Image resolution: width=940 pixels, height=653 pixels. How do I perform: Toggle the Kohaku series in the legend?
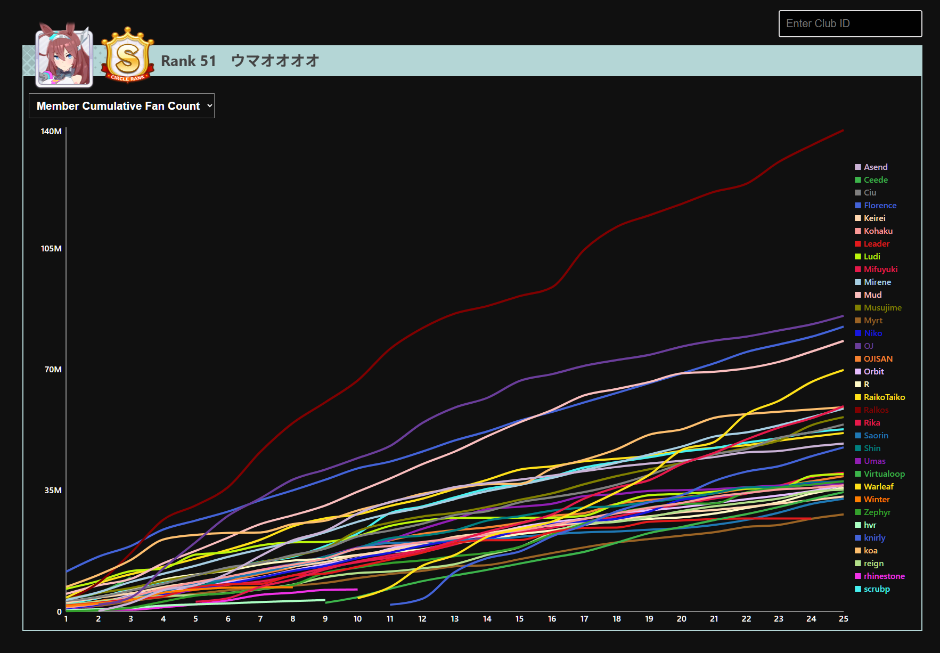[x=874, y=231]
